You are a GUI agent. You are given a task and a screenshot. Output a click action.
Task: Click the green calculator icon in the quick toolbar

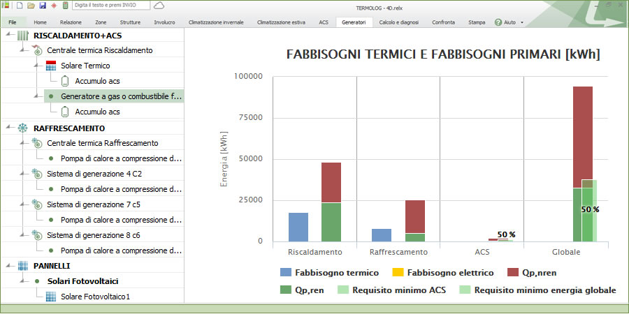pos(65,6)
